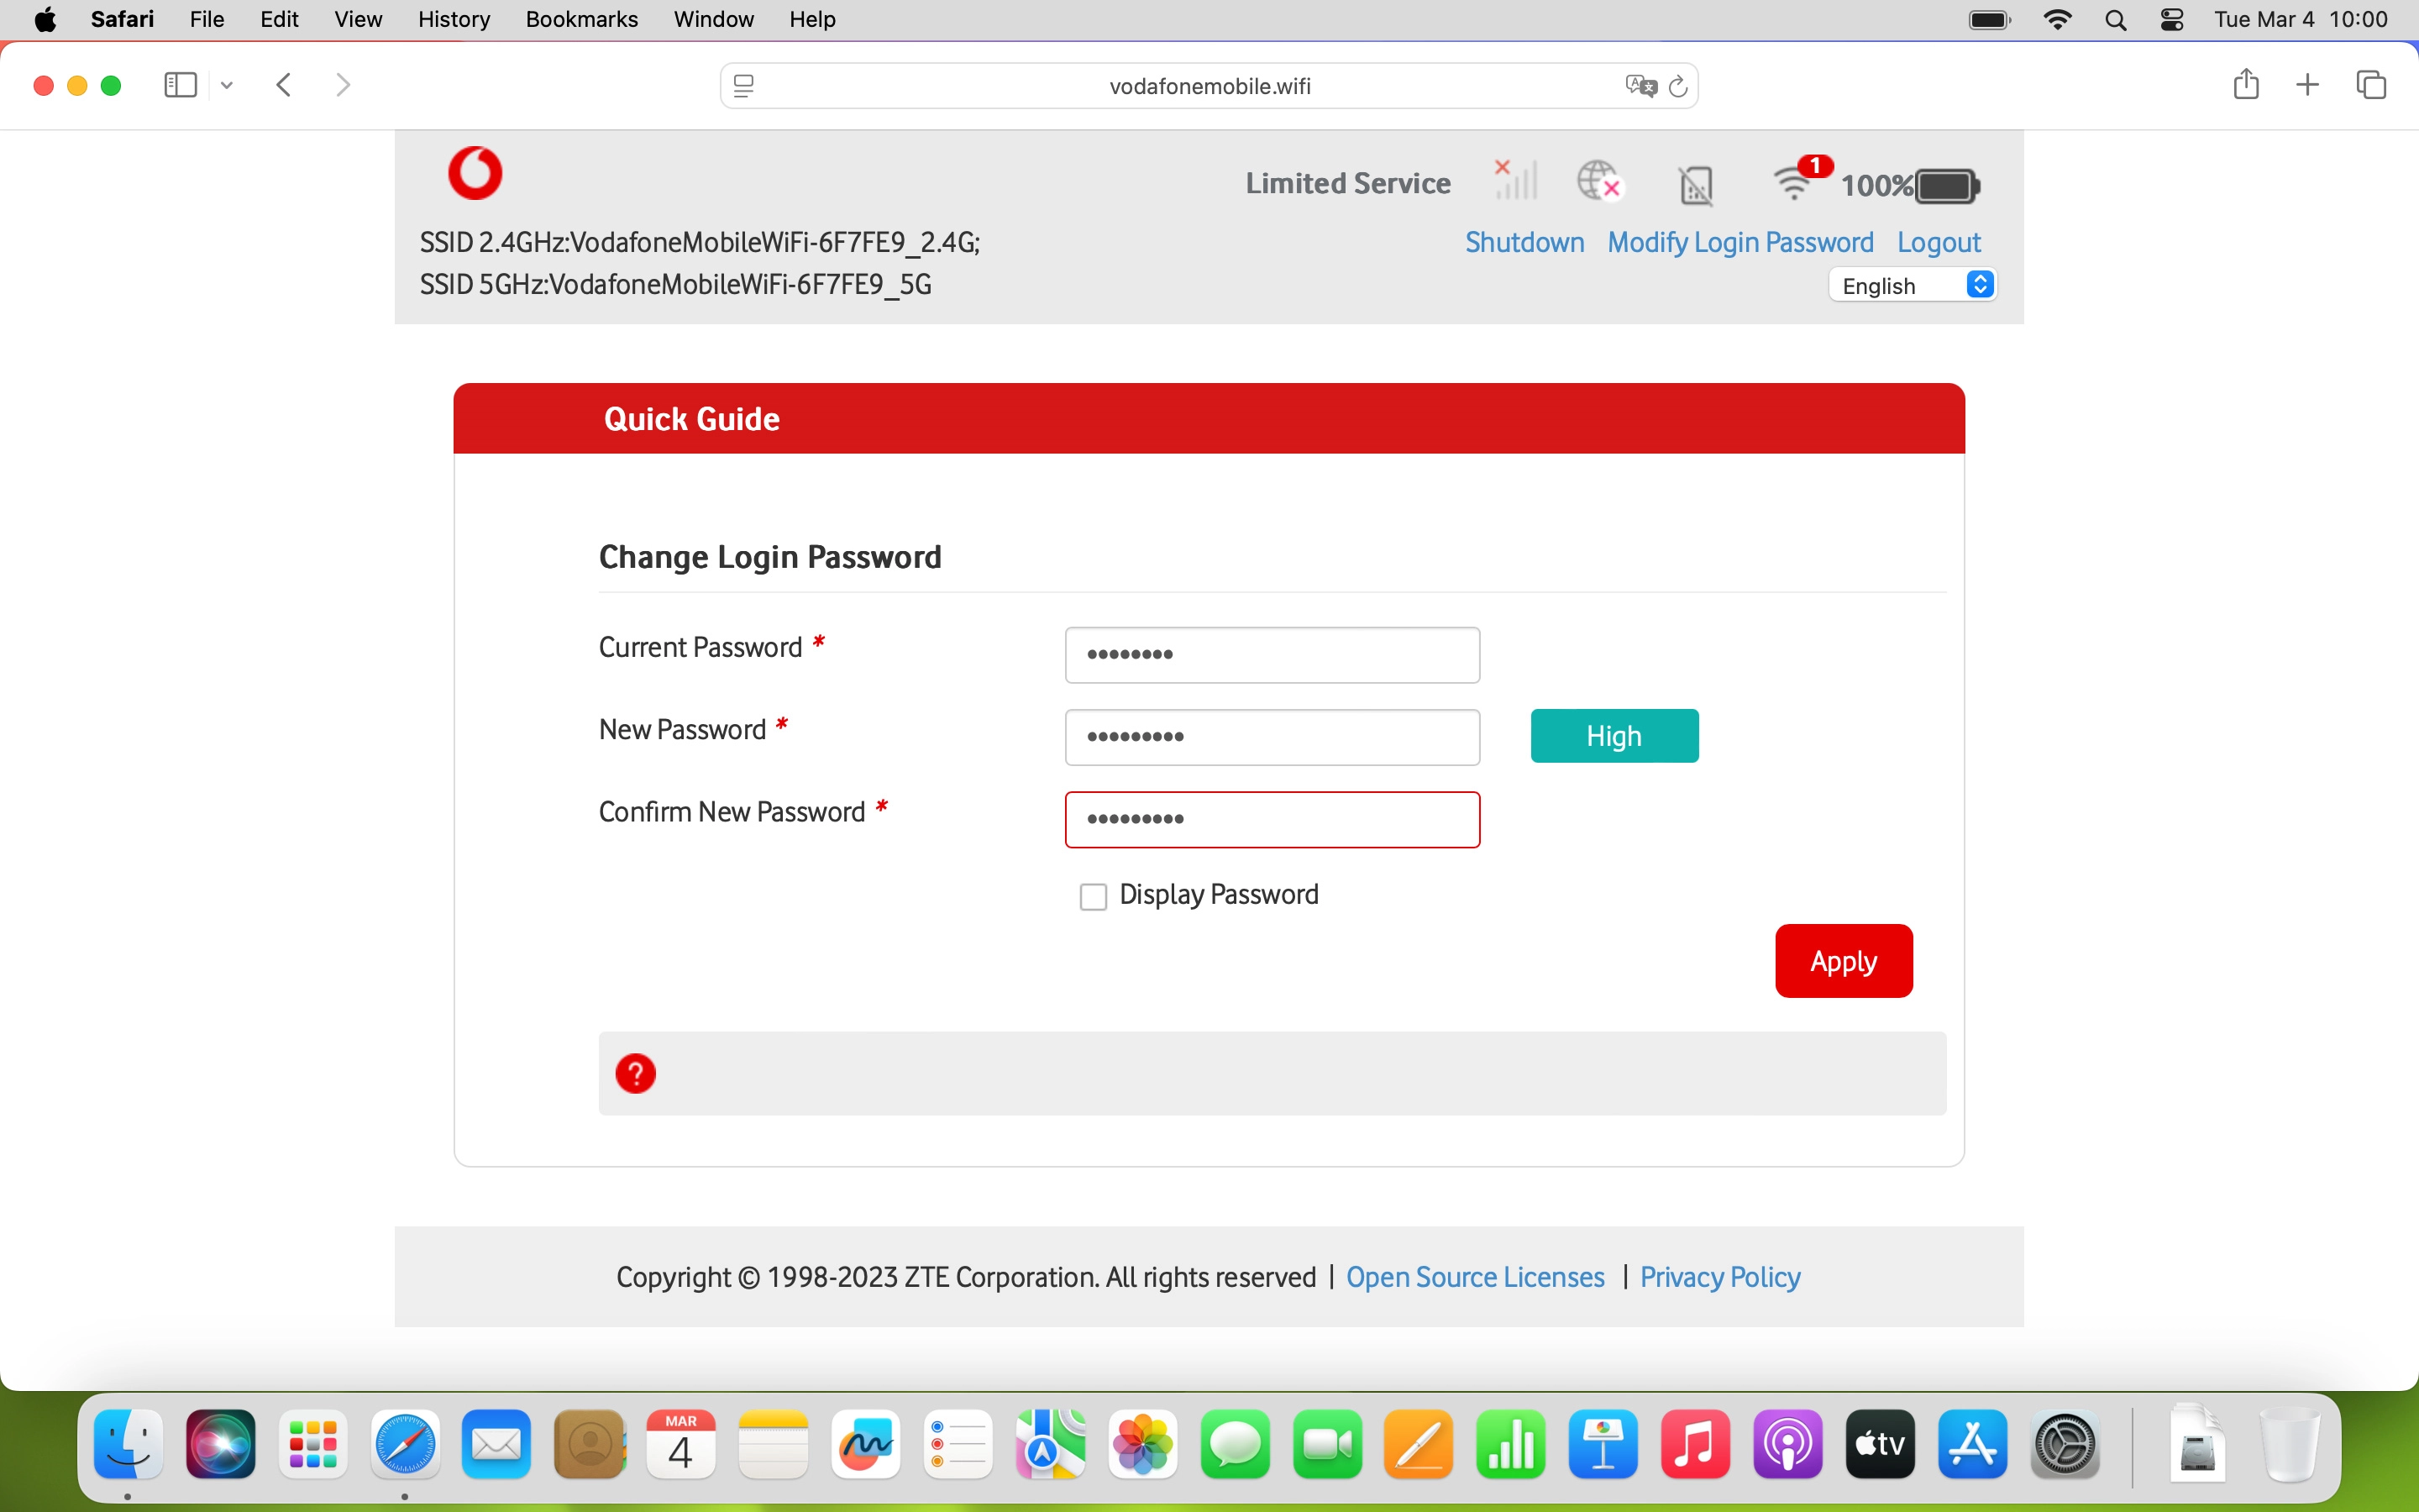Open the Privacy Policy link
The width and height of the screenshot is (2419, 1512).
(1719, 1277)
